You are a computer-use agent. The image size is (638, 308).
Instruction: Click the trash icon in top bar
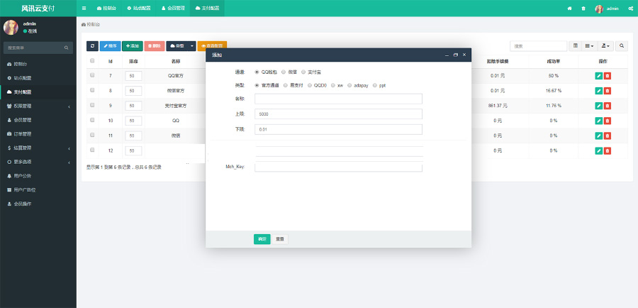pyautogui.click(x=583, y=9)
